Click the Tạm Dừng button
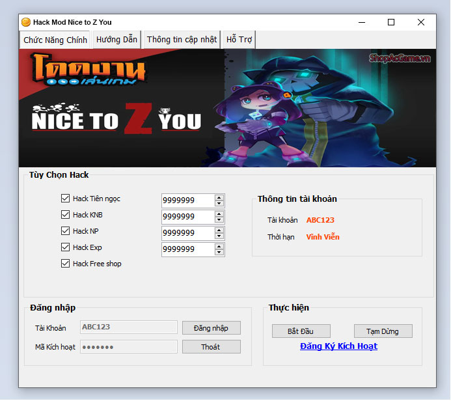This screenshot has height=401, width=451. point(383,331)
